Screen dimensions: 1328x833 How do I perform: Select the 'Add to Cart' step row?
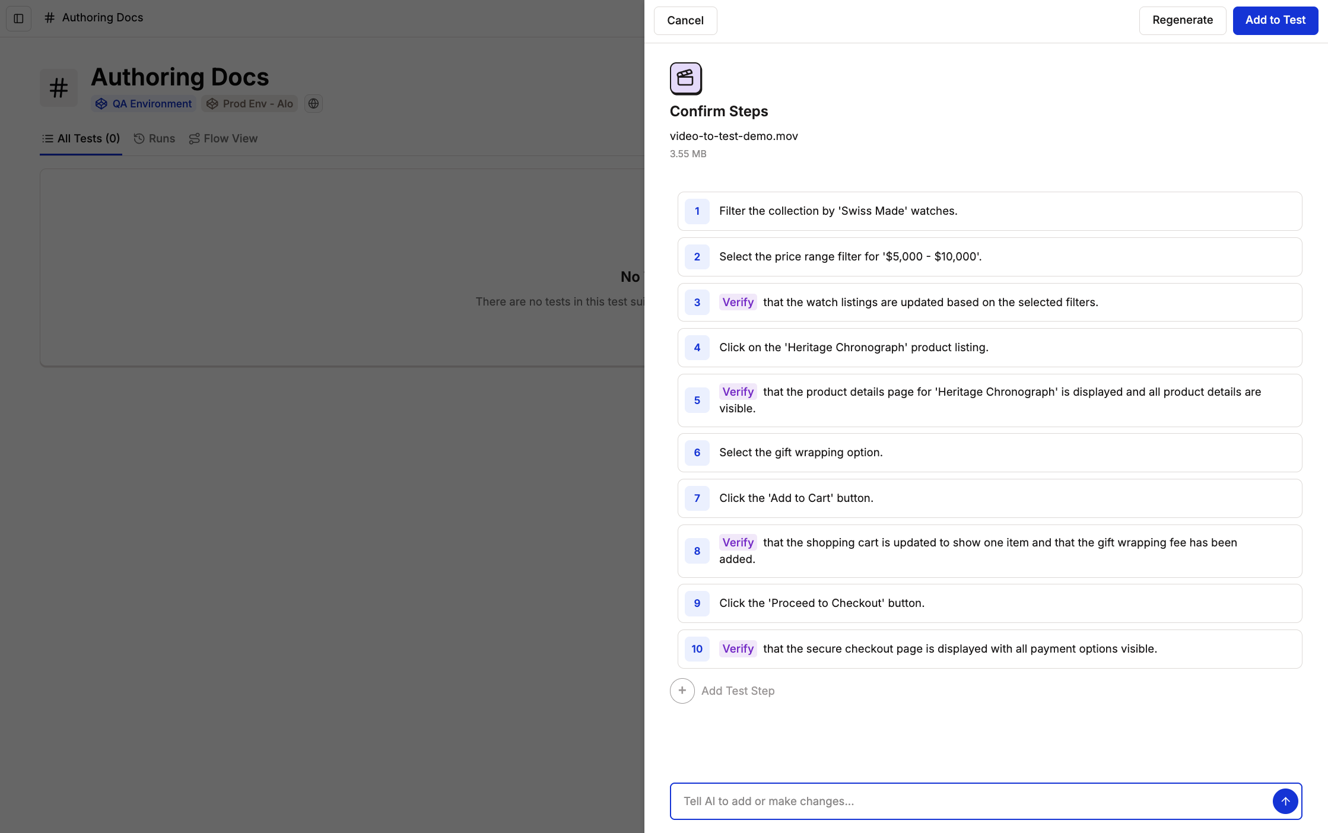989,498
